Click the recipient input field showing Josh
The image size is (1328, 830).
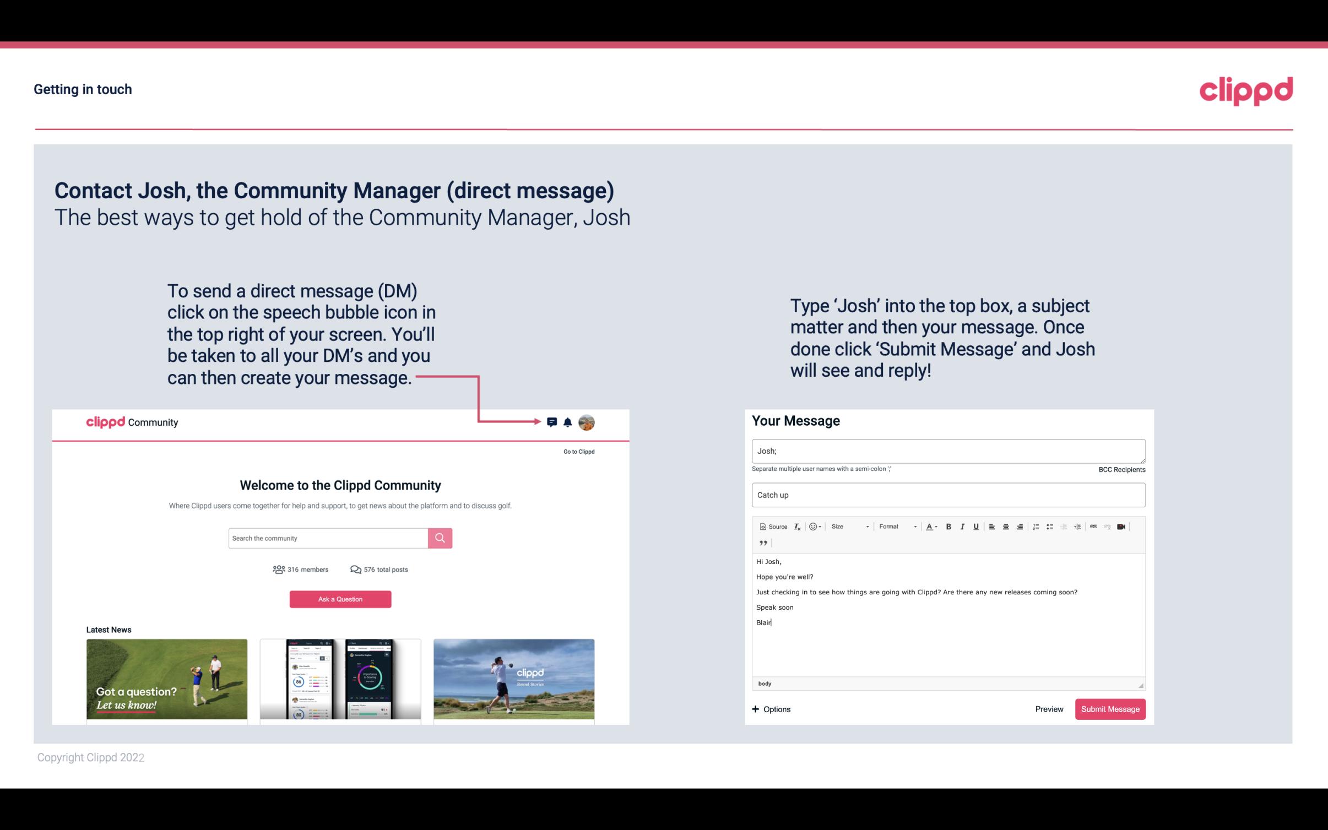[948, 451]
